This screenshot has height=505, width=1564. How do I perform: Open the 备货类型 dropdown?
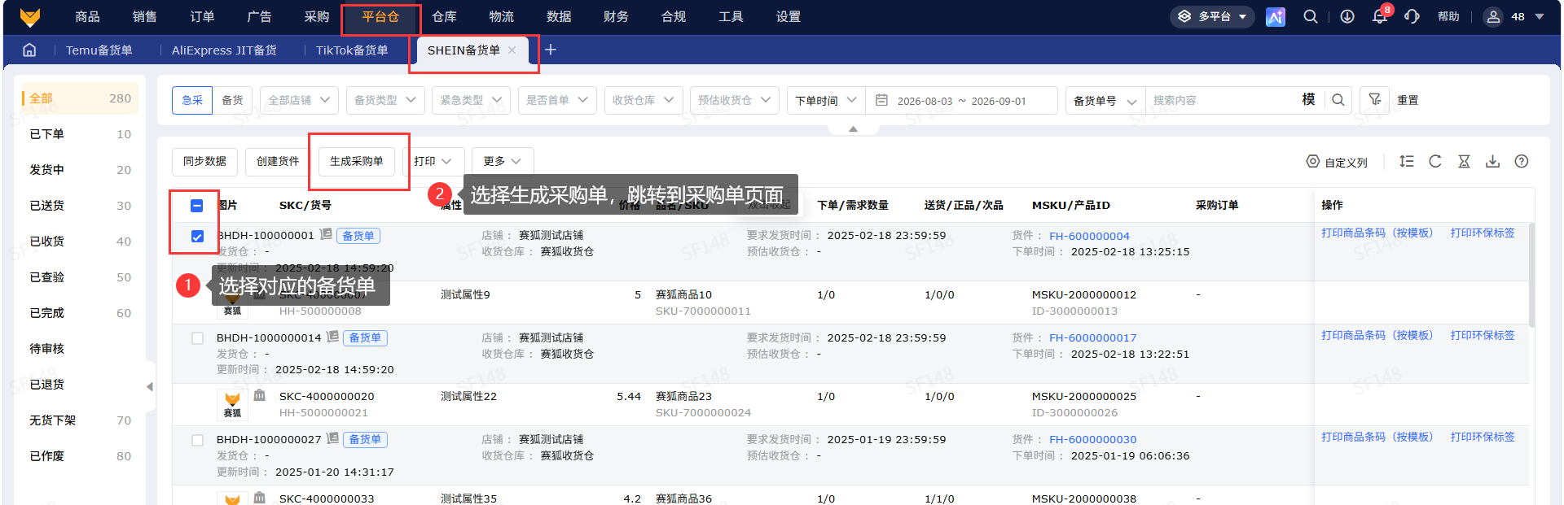point(384,100)
